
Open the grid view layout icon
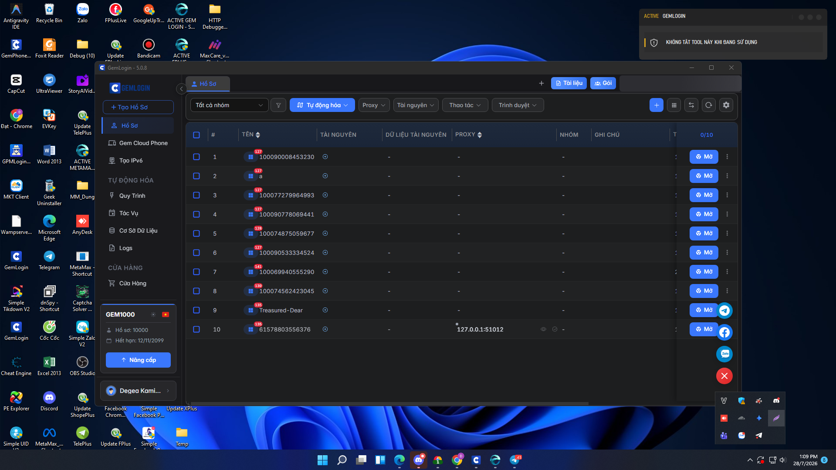pos(674,105)
